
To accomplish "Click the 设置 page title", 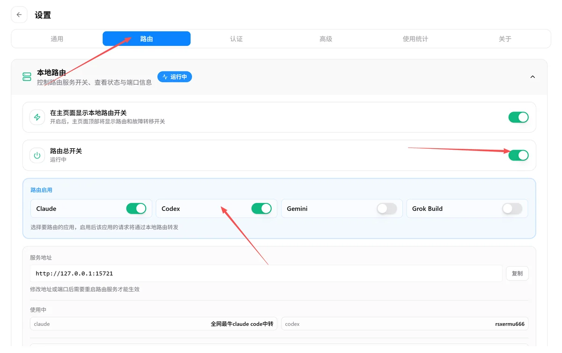I will coord(43,15).
